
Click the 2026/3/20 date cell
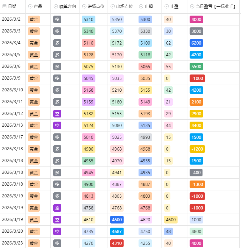click(x=12, y=231)
